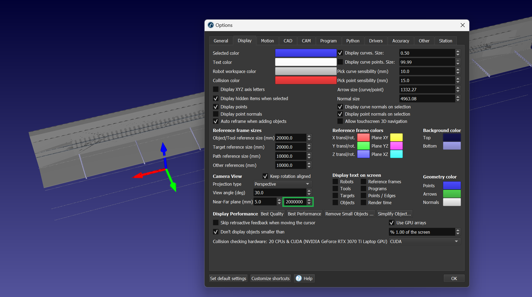Decrease Normal size with the down stepper
The image size is (532, 297).
pos(458,100)
